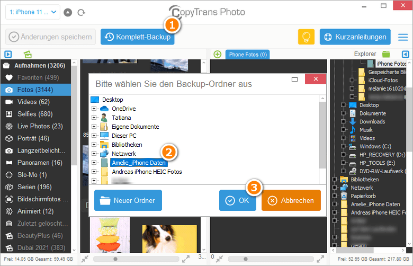Click the dog photo thumbnail
Screen dimensions: 413x266
pos(169,238)
